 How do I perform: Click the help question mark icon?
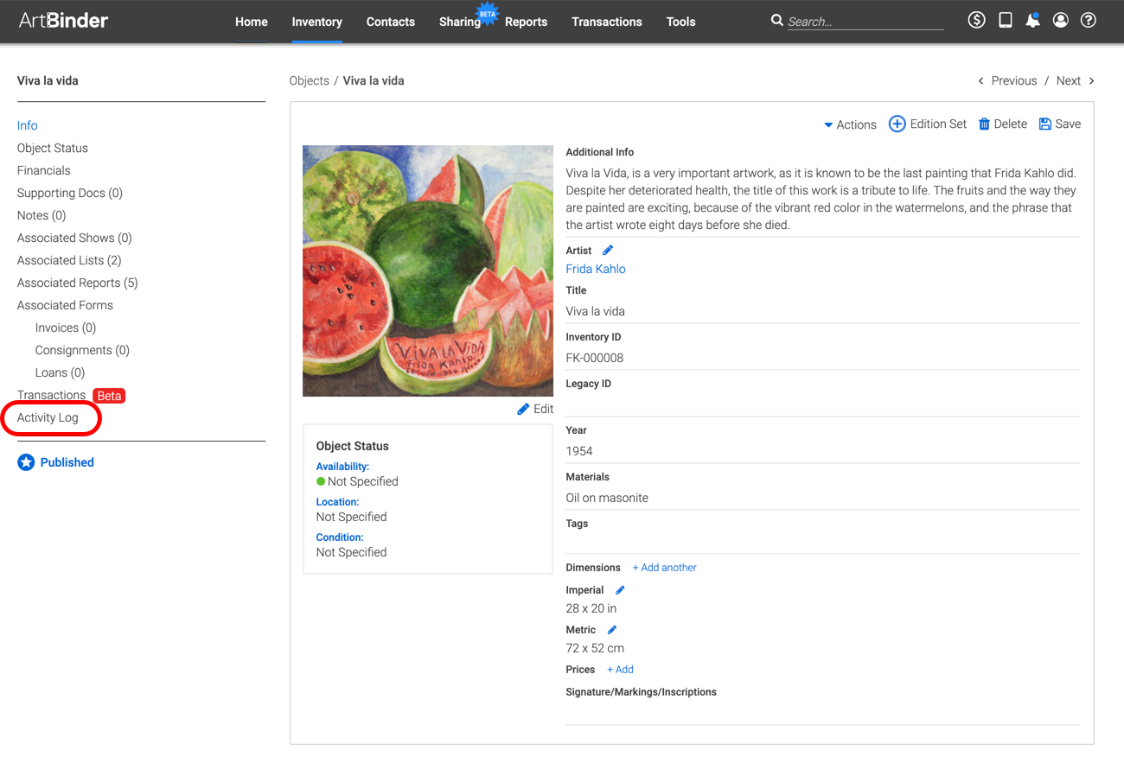tap(1089, 20)
